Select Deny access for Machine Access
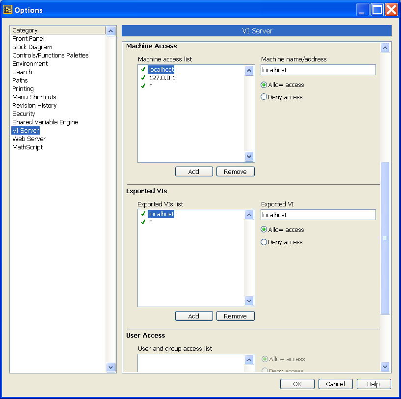401x399 pixels. click(264, 97)
